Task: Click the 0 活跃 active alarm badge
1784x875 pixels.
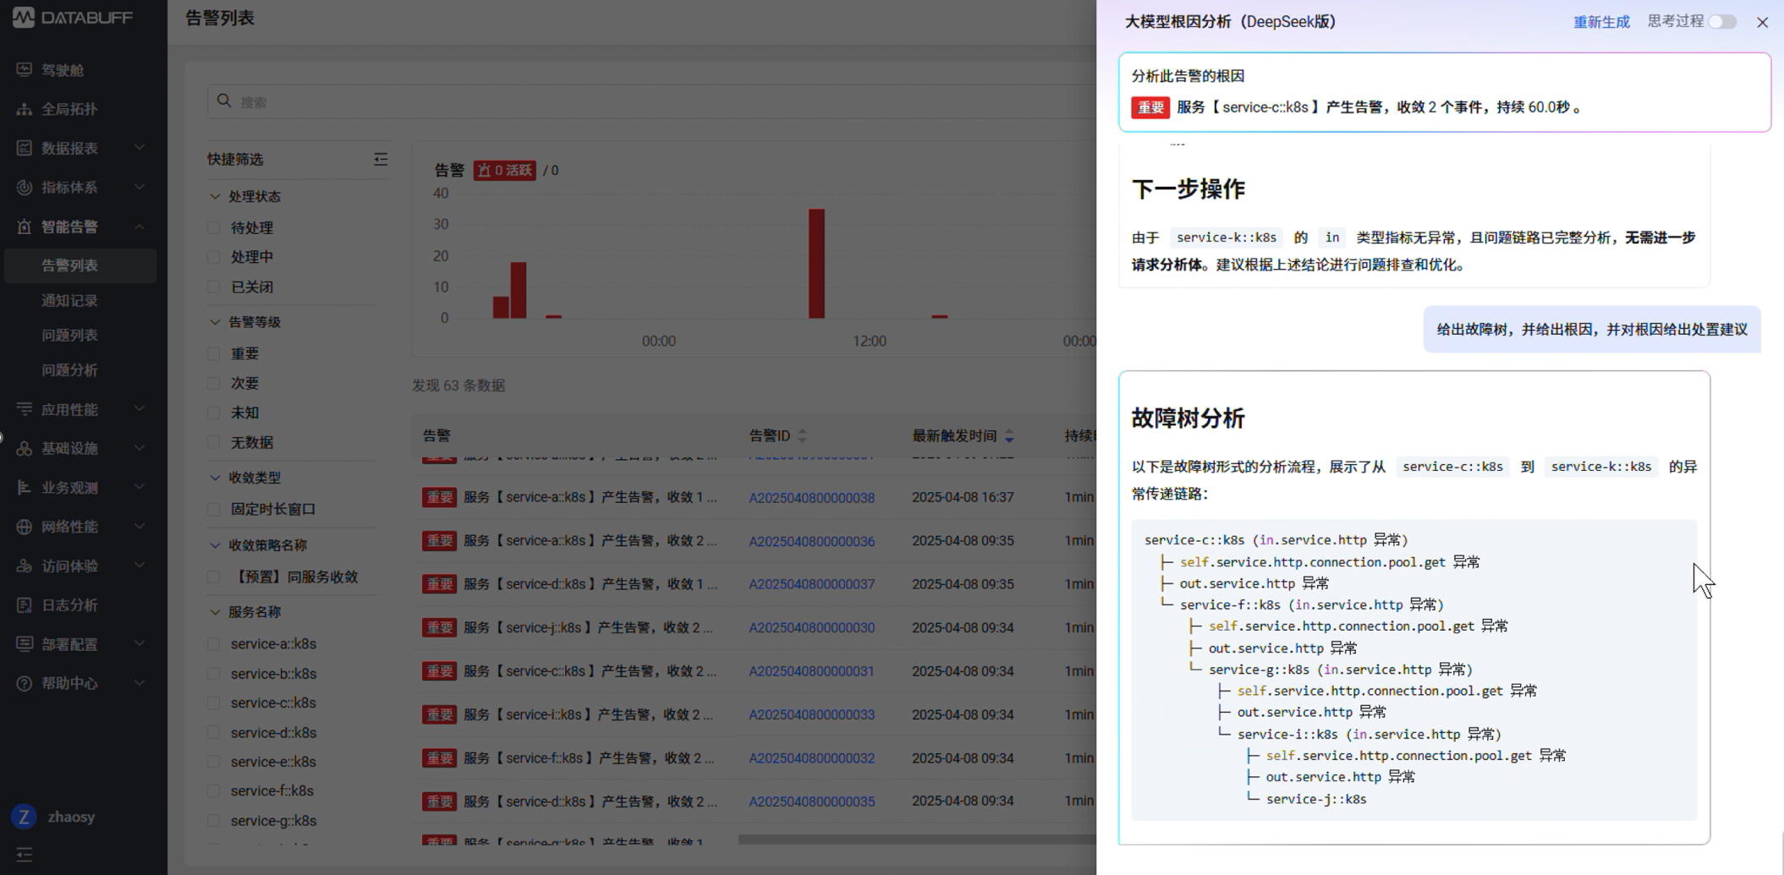Action: pyautogui.click(x=504, y=170)
